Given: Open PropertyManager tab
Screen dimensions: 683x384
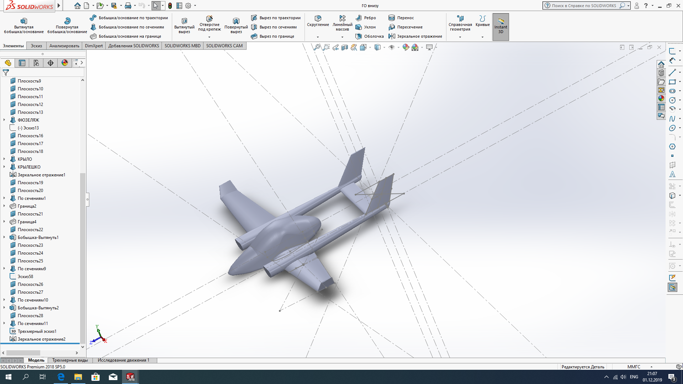Looking at the screenshot, I should coord(22,63).
